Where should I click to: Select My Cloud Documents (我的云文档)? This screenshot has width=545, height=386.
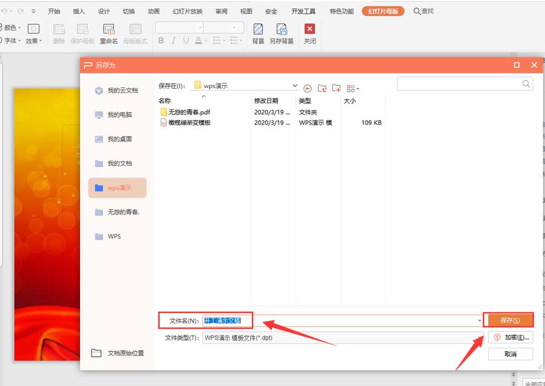117,90
